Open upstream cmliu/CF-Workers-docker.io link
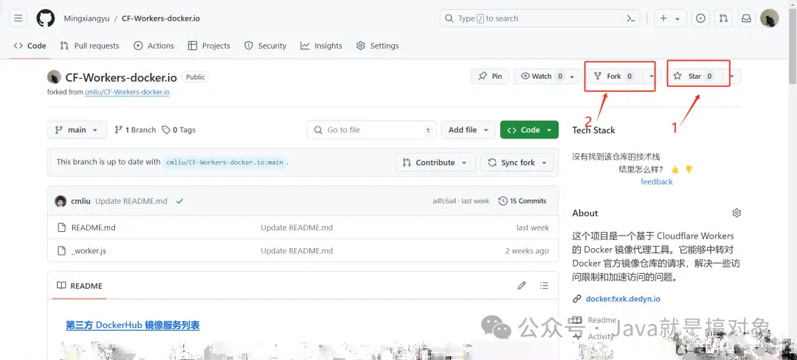 coord(127,92)
